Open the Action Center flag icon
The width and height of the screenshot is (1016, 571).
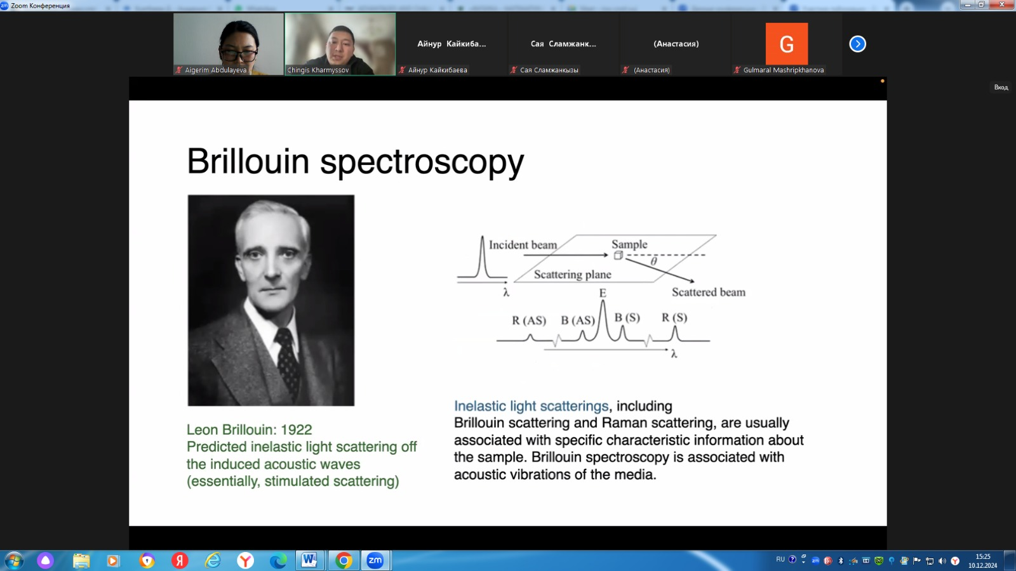tap(917, 561)
